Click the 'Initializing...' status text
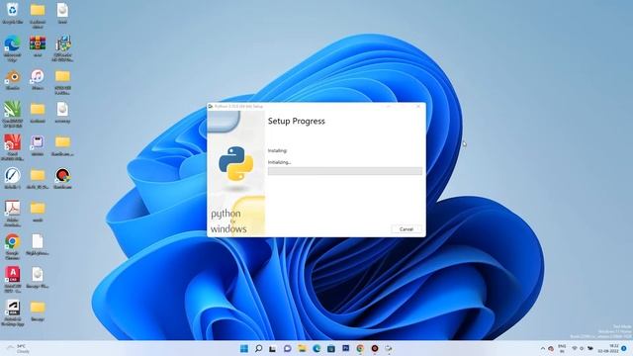 coord(279,162)
